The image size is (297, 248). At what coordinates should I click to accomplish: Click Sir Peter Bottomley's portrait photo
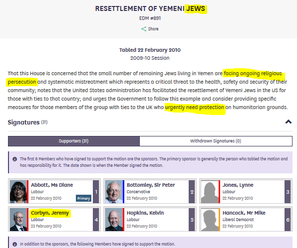(x=114, y=192)
